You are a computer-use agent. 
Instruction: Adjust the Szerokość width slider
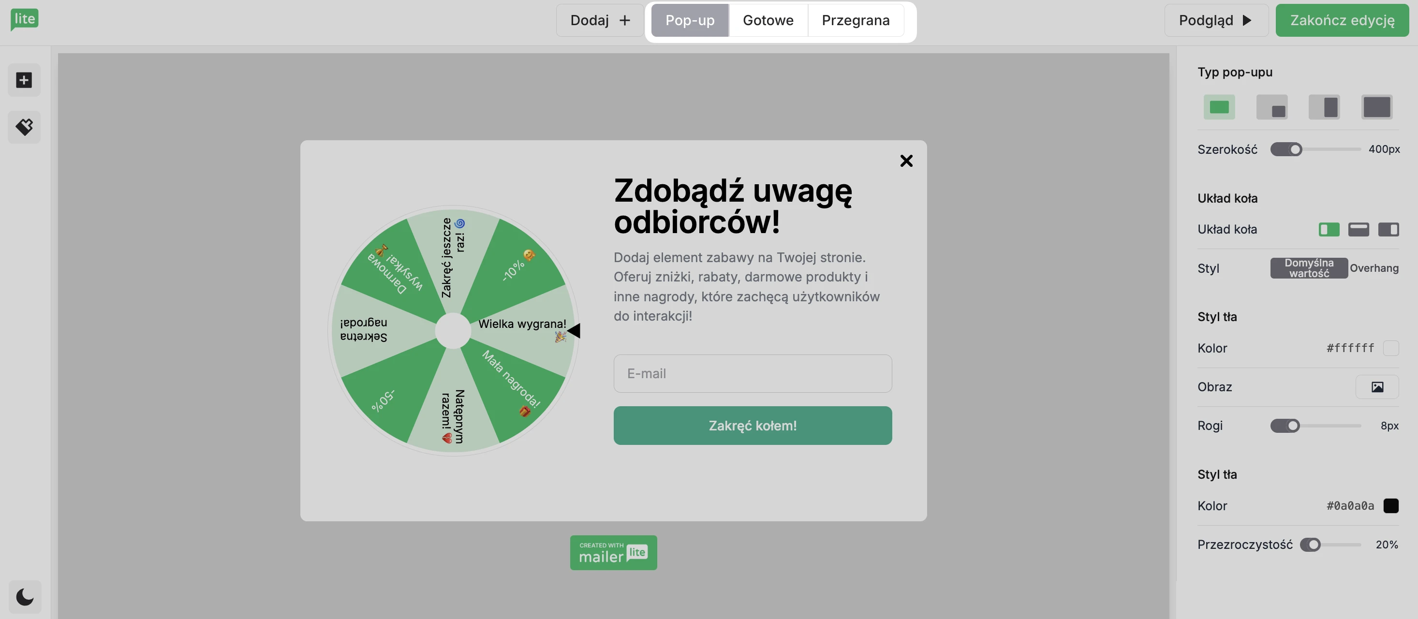pos(1315,149)
